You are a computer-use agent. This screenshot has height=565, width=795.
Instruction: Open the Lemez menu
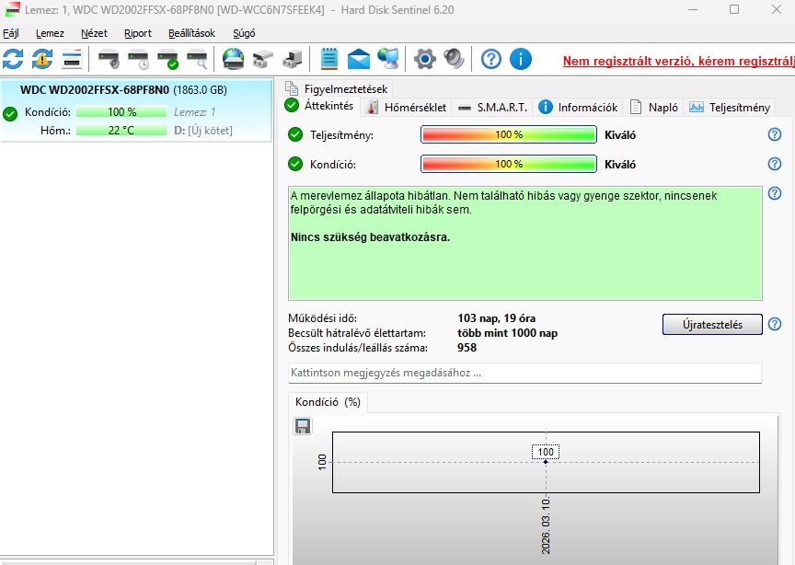(x=50, y=33)
